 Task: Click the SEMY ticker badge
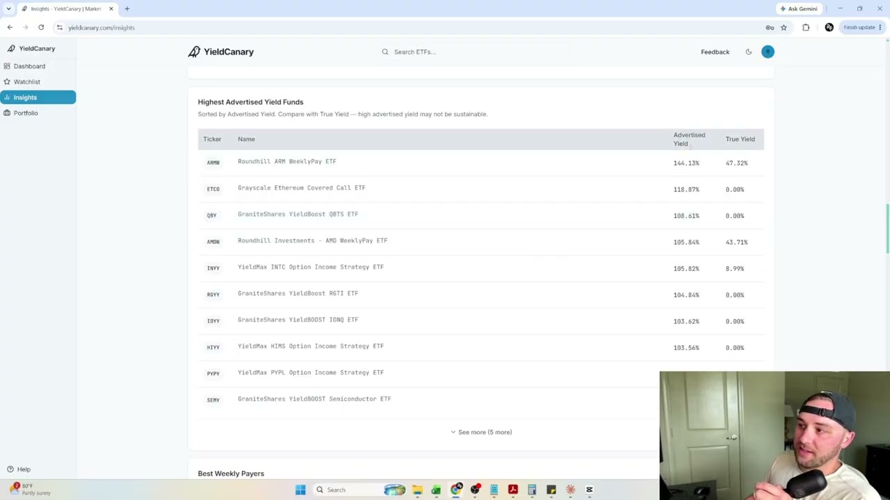[213, 400]
